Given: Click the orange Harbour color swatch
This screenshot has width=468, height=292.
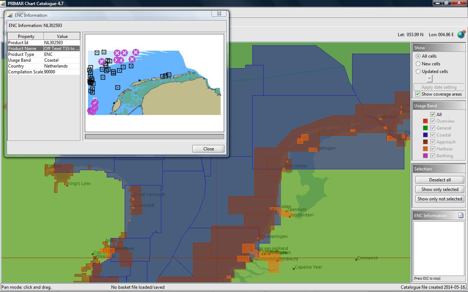Looking at the screenshot, I should (x=425, y=149).
